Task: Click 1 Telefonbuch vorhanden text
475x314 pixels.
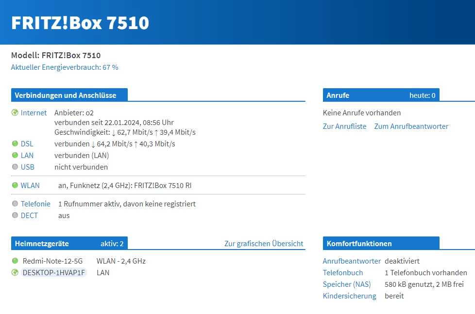Action: click(425, 273)
